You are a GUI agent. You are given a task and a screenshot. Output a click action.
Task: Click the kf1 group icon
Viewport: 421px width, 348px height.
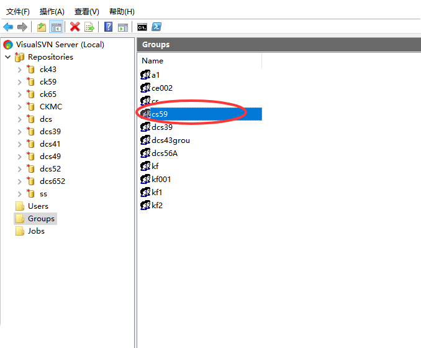point(145,192)
